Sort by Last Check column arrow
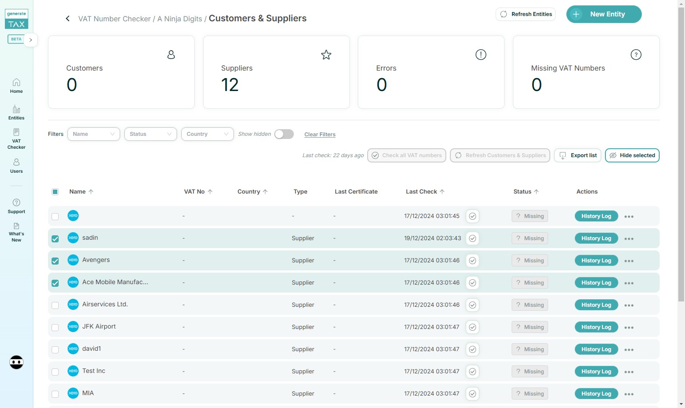This screenshot has height=408, width=685. 442,192
